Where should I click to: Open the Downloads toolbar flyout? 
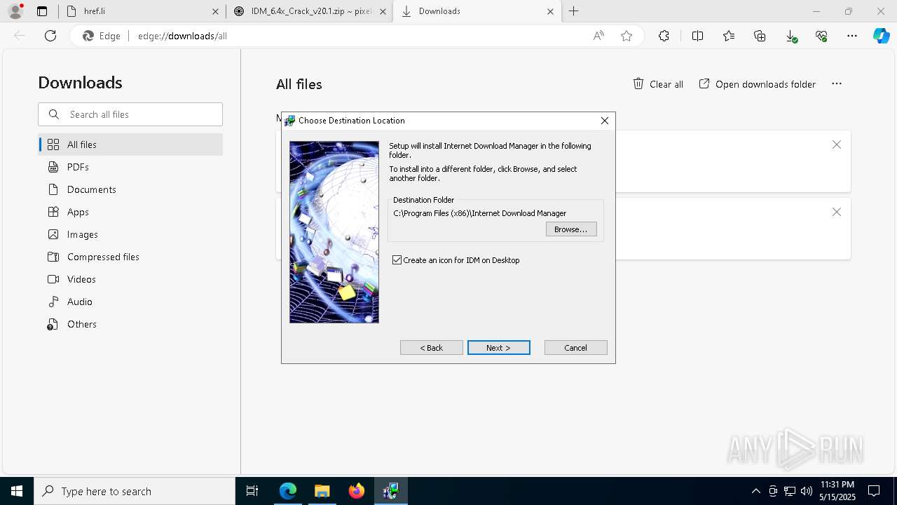click(x=791, y=36)
